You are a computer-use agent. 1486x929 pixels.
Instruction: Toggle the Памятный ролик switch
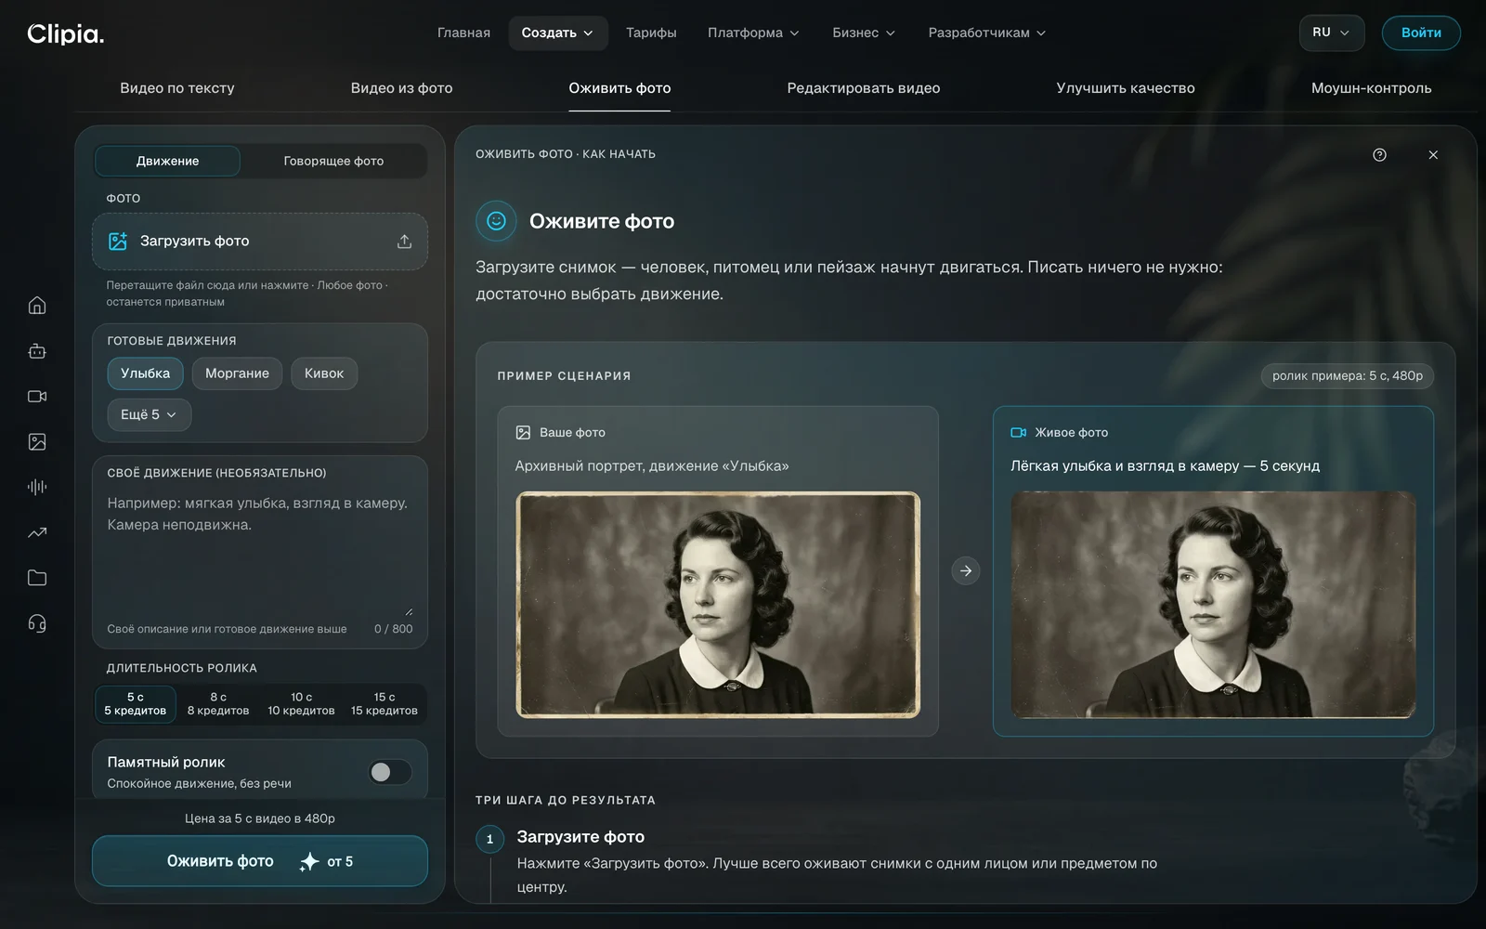coord(390,772)
